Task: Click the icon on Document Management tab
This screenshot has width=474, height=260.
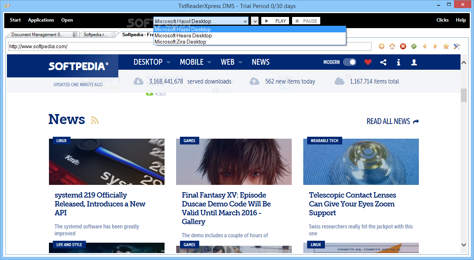Action: click(75, 35)
